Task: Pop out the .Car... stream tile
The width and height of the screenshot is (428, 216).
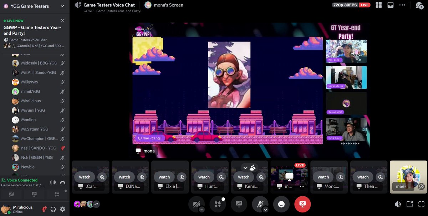Action: [102, 177]
